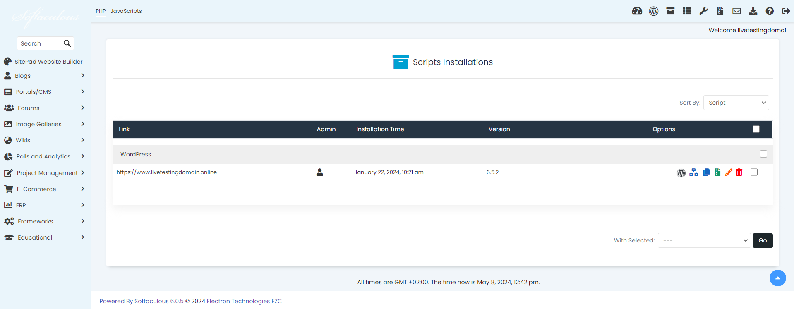Image resolution: width=794 pixels, height=309 pixels.
Task: Click the Go button
Action: pos(763,240)
